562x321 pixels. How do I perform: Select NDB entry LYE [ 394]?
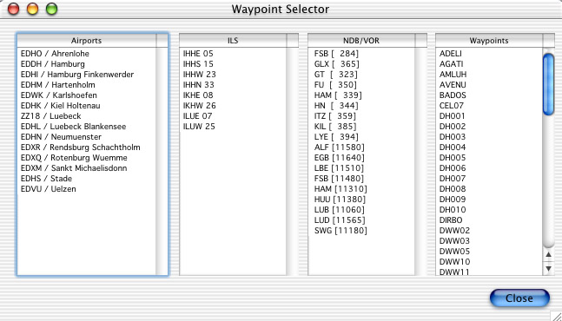point(336,137)
